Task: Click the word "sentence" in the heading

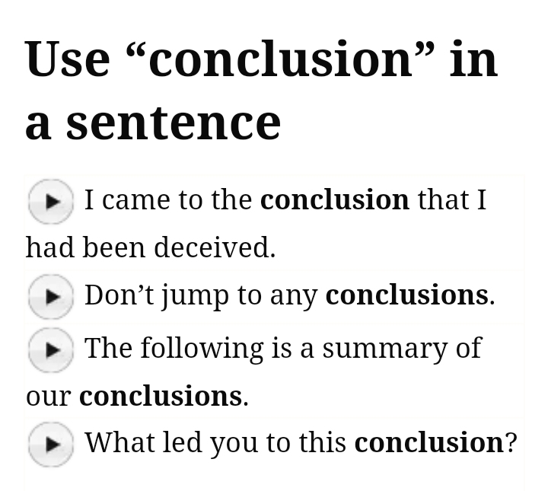Action: (x=174, y=122)
